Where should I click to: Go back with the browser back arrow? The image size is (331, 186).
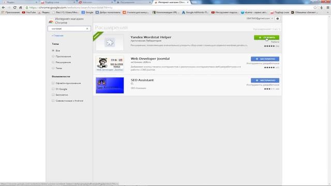click(x=4, y=8)
